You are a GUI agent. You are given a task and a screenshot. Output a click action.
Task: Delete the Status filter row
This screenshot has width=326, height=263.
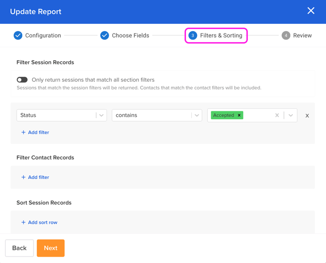[x=307, y=116]
